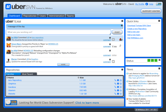
Task: Search the Ubersvn repository magnifier icon
Action: coord(115,90)
